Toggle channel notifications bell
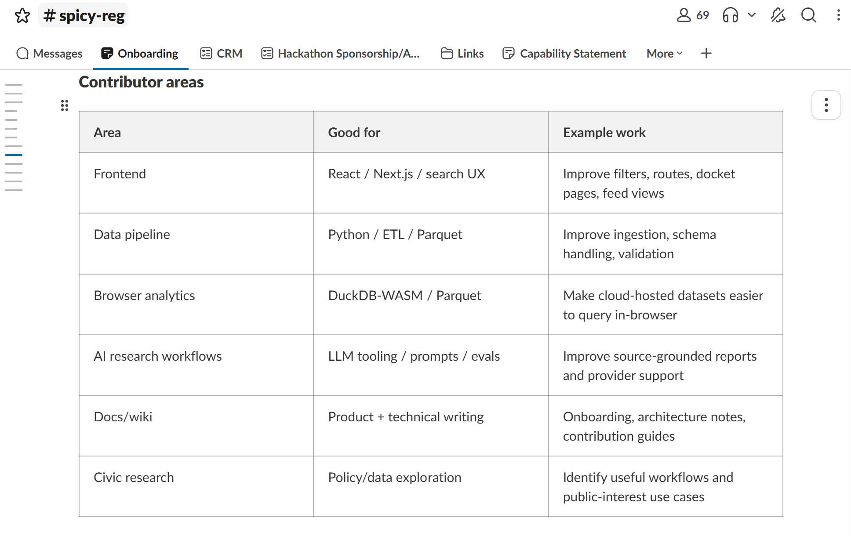Screen dimensions: 851x536 tap(778, 15)
